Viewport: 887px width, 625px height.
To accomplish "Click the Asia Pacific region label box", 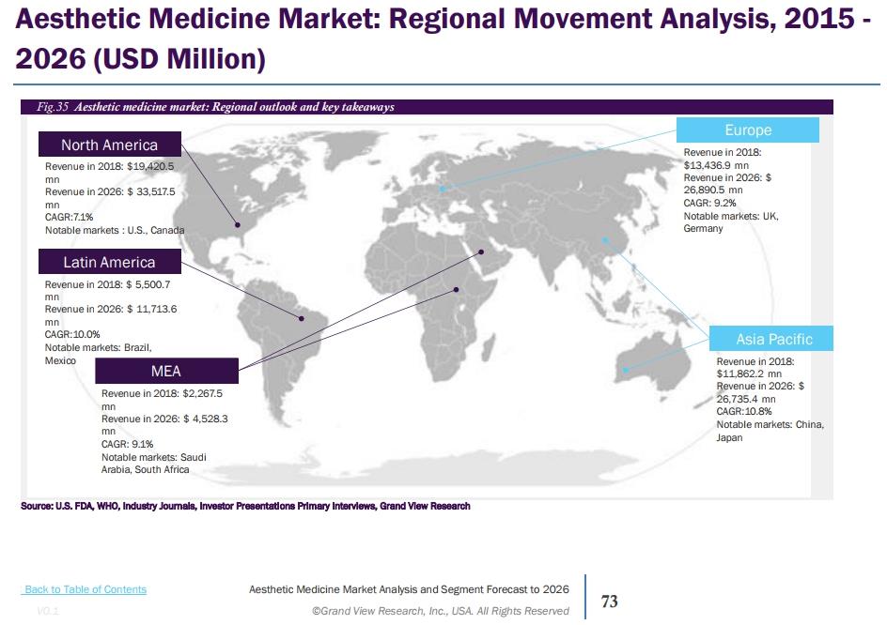I will 773,339.
